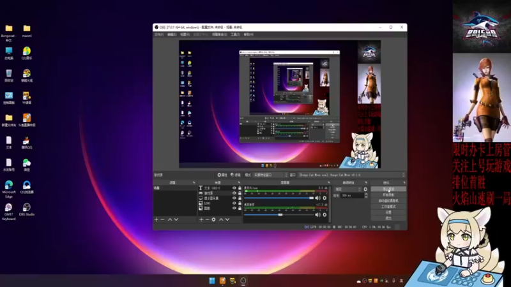The image size is (511, 287).
Task: Open the transition type dropdown in 转场特效
Action: [x=347, y=189]
